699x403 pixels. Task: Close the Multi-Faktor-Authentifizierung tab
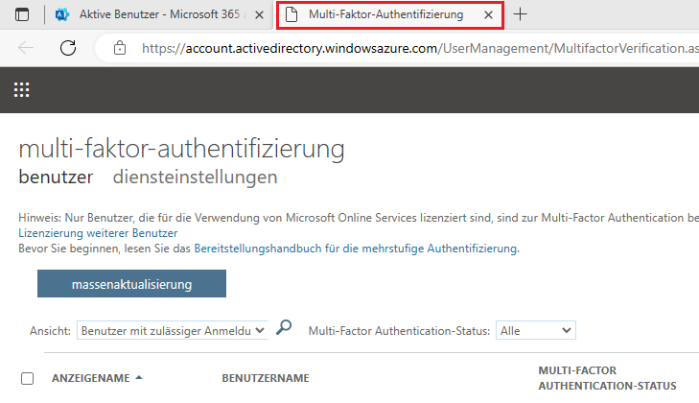(489, 15)
